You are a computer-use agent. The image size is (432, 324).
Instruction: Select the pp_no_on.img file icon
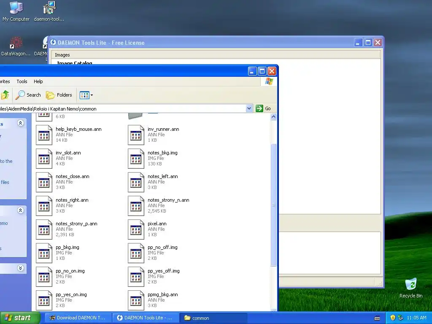click(x=44, y=277)
